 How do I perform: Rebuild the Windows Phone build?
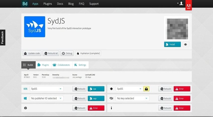click(79, 98)
